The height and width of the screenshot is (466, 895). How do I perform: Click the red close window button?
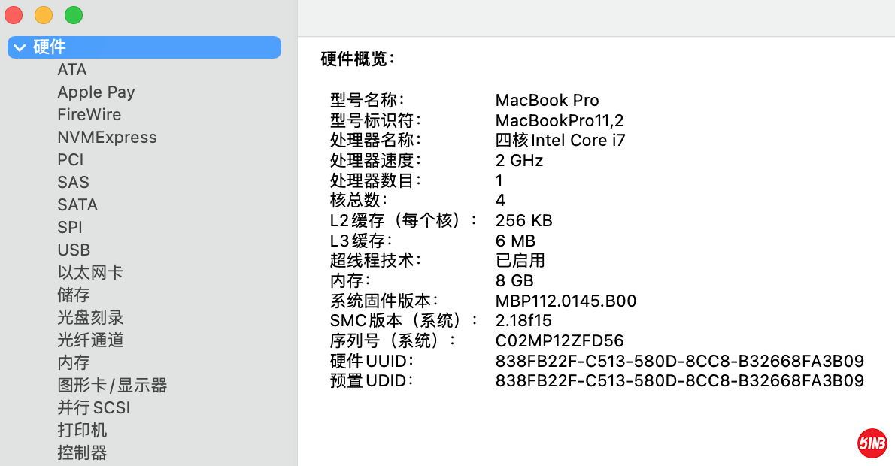14,15
